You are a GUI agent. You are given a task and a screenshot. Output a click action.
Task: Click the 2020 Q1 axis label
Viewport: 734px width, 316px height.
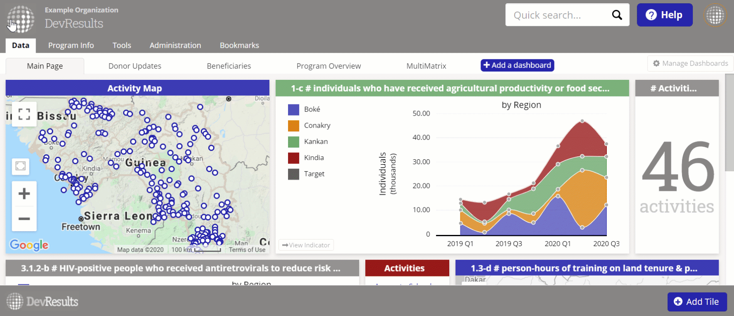click(558, 244)
